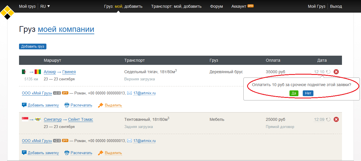Open the Форум menu item
Viewport: 361px width, 161px height.
tap(216, 6)
